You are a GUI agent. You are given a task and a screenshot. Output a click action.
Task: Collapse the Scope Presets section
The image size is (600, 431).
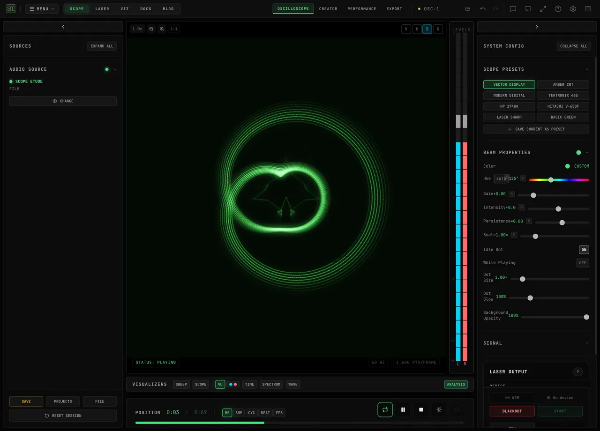(x=587, y=69)
